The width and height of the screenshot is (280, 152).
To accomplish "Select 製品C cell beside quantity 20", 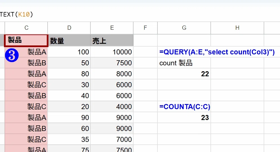I will pos(26,107).
